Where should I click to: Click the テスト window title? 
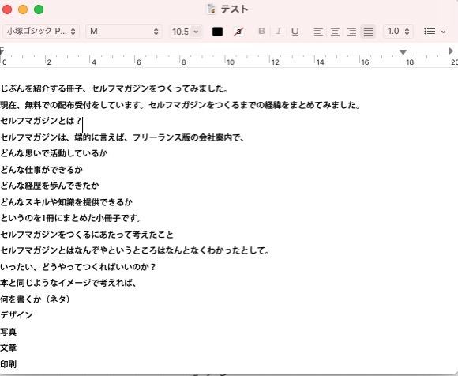pyautogui.click(x=235, y=9)
